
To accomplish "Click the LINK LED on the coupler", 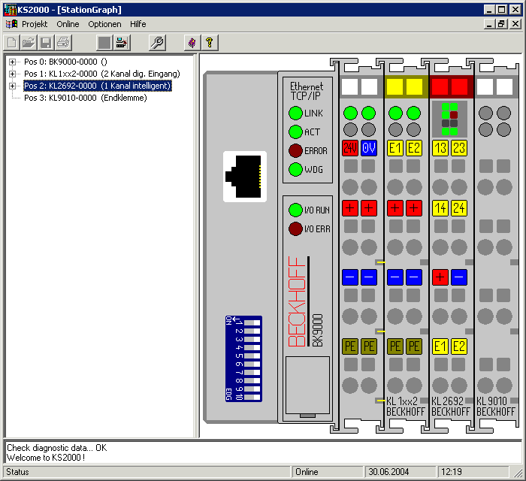I will click(295, 113).
